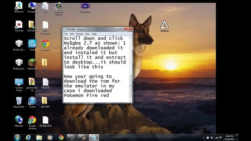Click the Notepad scrollbar up arrow
The width and height of the screenshot is (251, 141).
131,38
